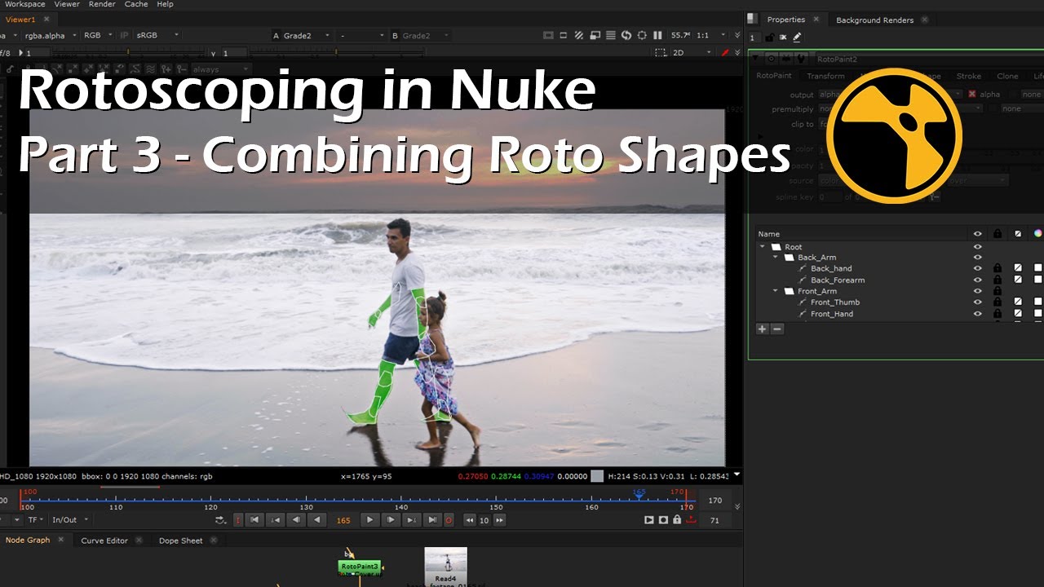Open the In/Out range dropdown
This screenshot has width=1044, height=587.
(x=70, y=519)
